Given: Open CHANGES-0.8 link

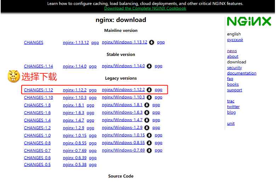Looking at the screenshot, I should point(37,143).
